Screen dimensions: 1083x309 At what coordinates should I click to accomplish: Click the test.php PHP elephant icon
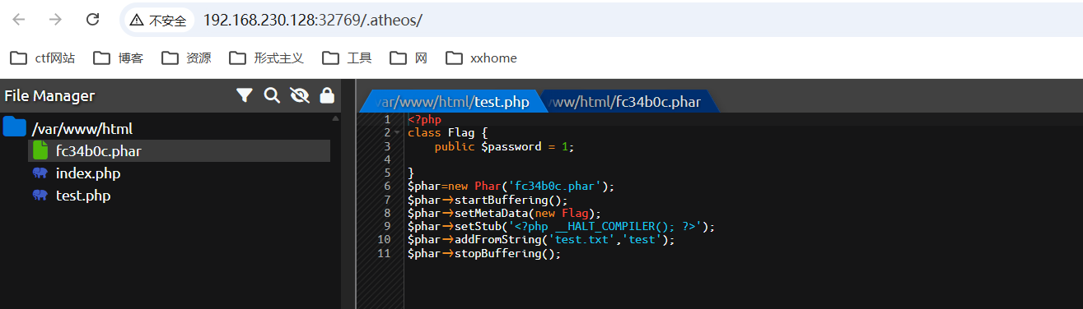click(40, 196)
